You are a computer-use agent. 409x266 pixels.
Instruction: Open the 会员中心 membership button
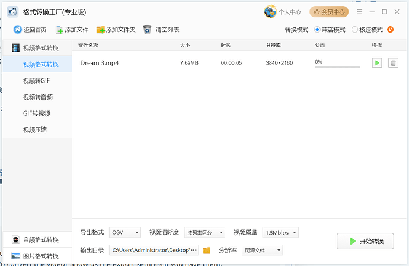coord(329,12)
